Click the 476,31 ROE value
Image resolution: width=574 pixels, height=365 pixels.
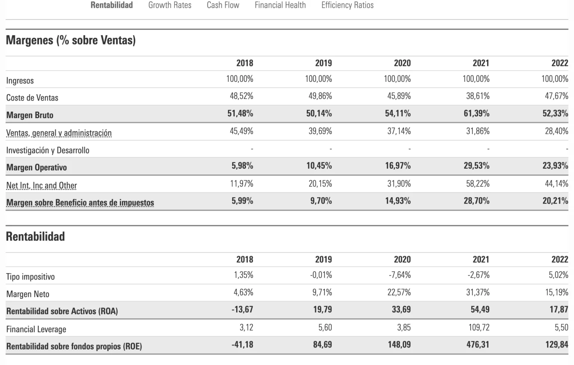click(478, 344)
